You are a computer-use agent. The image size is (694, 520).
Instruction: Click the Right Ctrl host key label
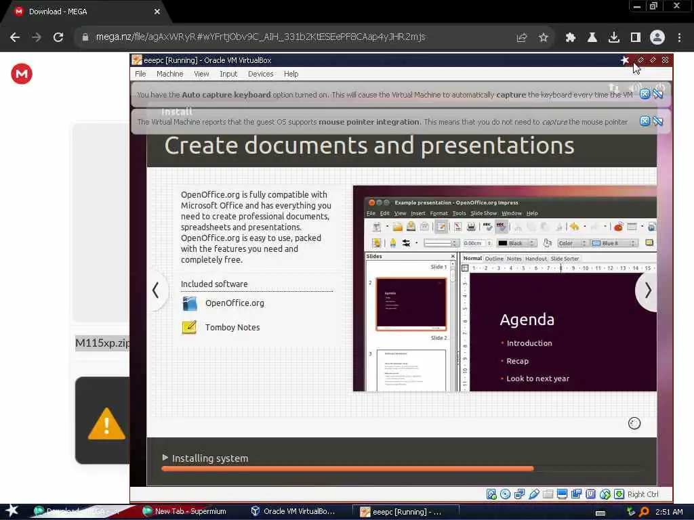click(642, 494)
